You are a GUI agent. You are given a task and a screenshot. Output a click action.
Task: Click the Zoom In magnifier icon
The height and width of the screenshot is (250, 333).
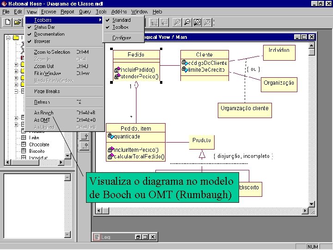[x=177, y=22]
